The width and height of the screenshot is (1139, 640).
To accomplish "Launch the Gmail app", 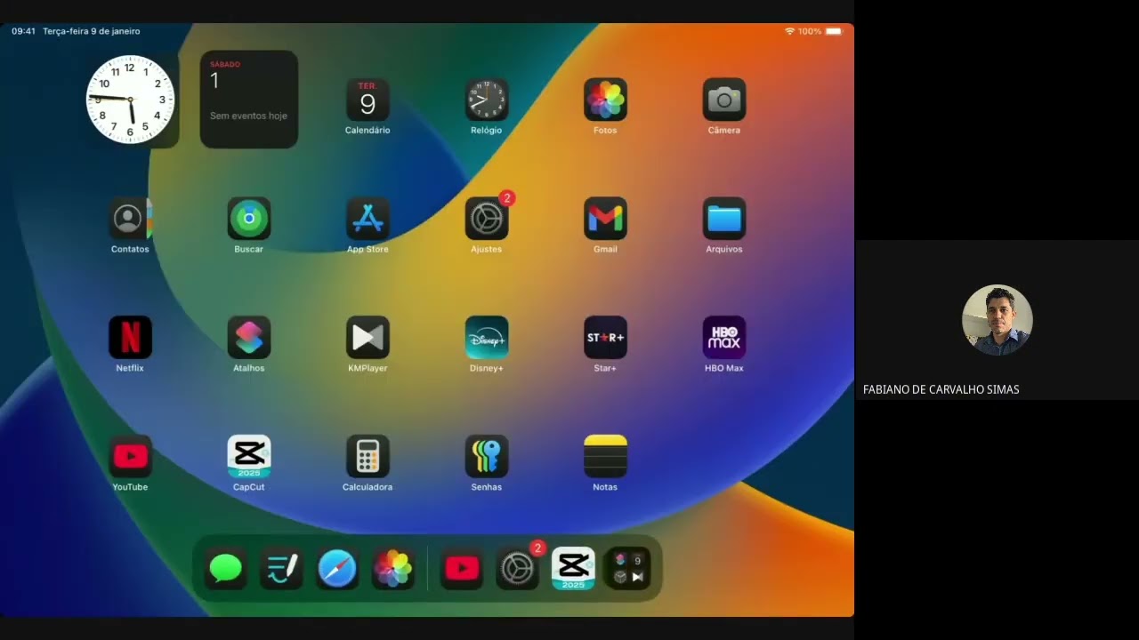I will click(605, 219).
